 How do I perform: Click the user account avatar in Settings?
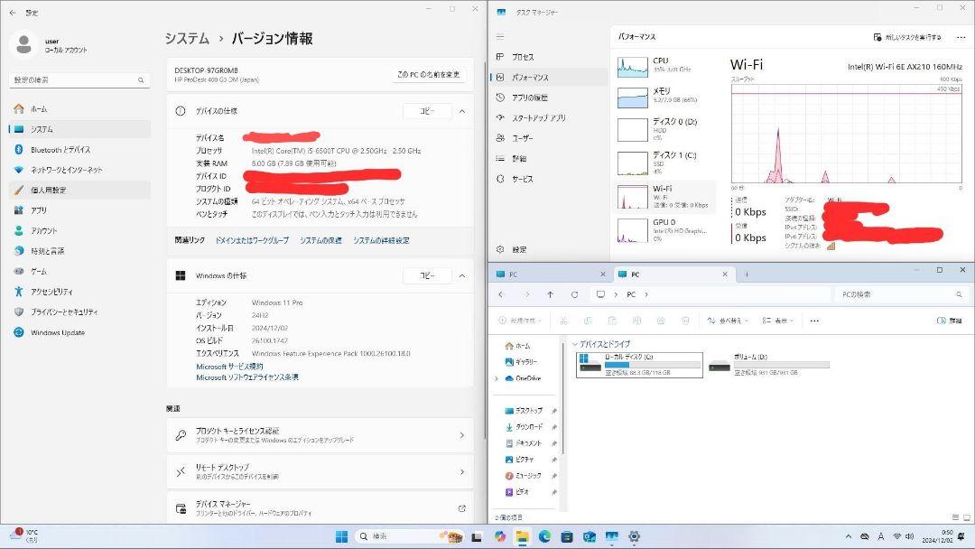pyautogui.click(x=23, y=45)
